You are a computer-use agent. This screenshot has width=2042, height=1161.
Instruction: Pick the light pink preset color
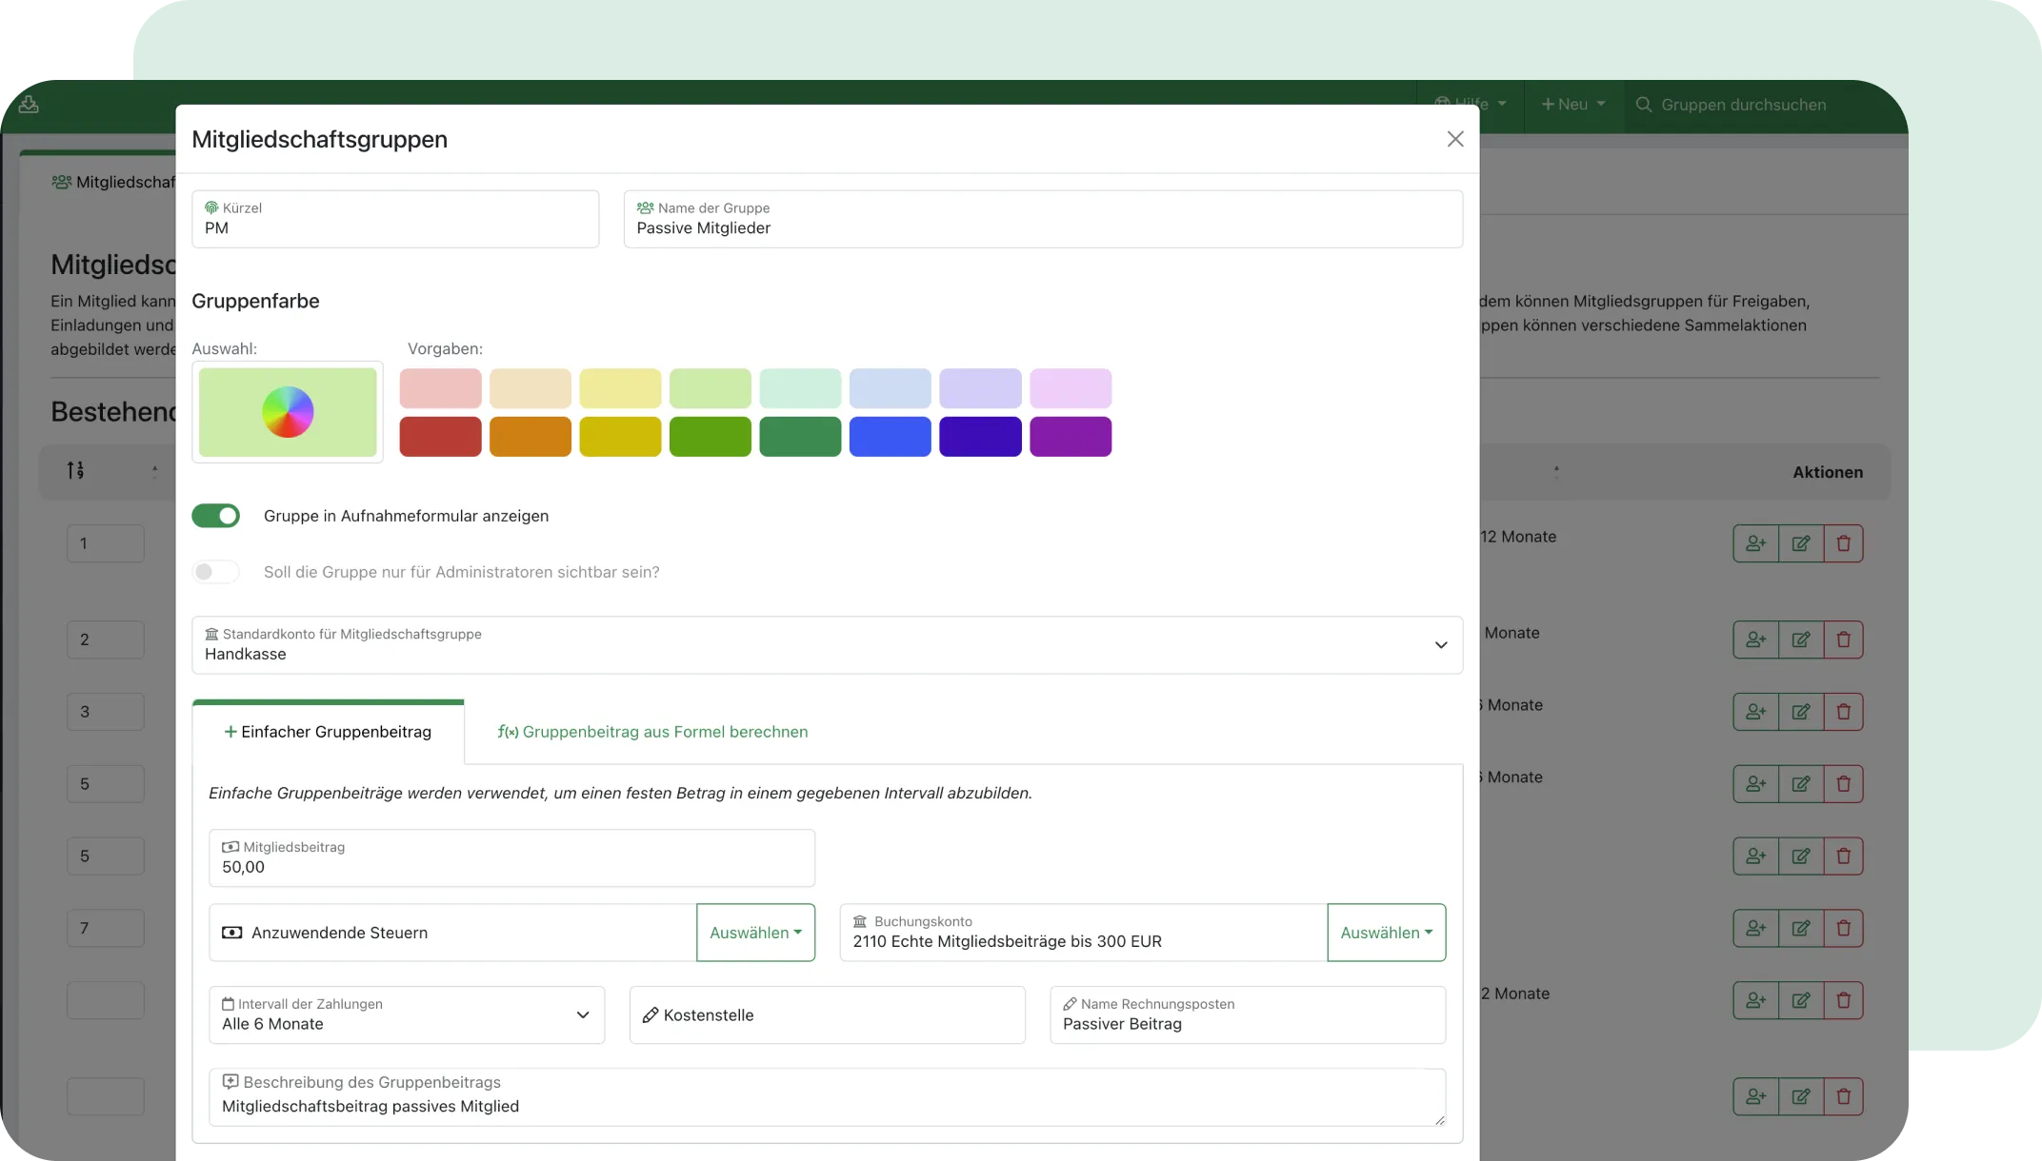(x=440, y=388)
